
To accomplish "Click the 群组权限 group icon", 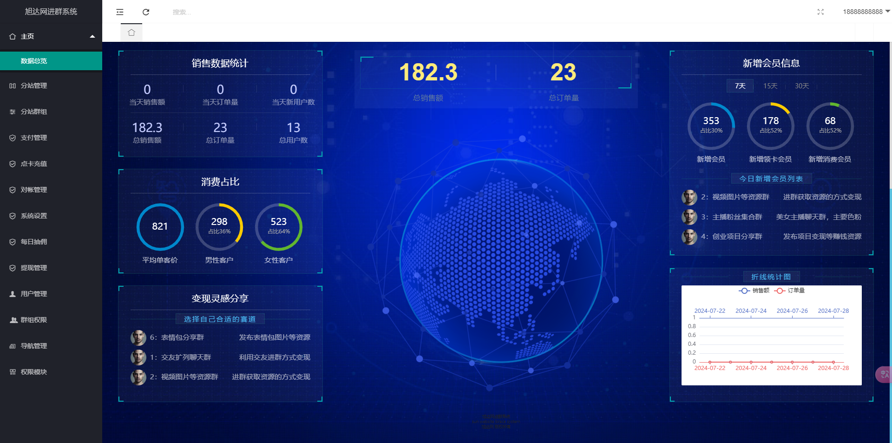I will tap(13, 320).
